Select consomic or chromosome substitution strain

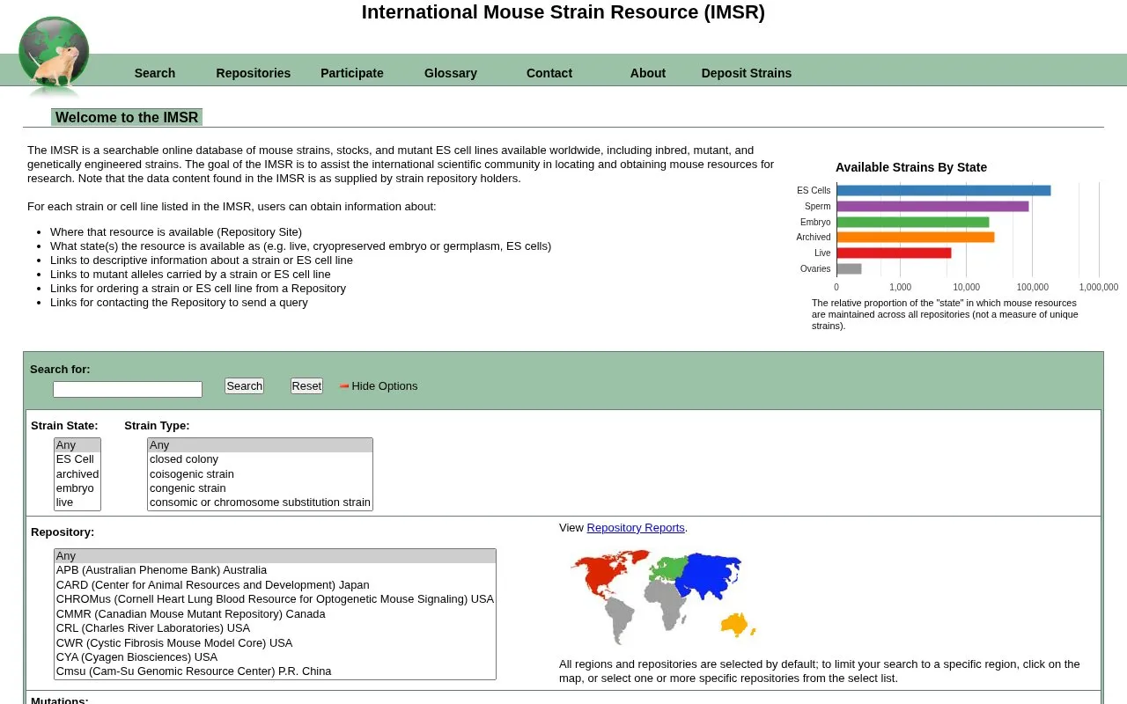pos(260,502)
